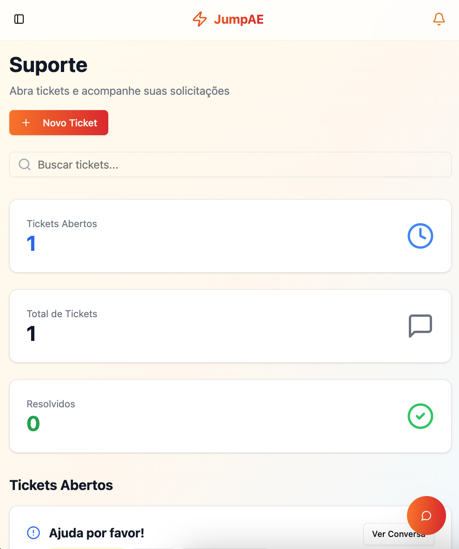459x549 pixels.
Task: Open the Ajuda por favor! ticket title
Action: 97,533
